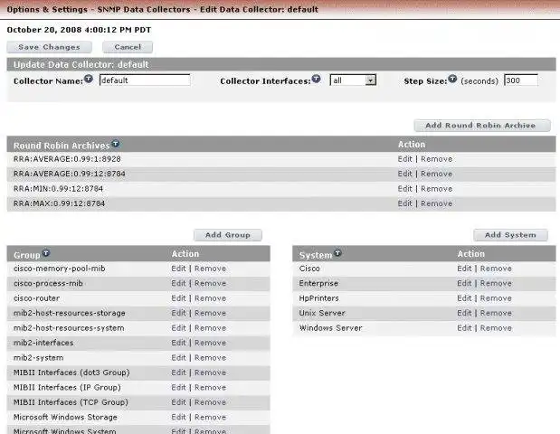The image size is (560, 434).
Task: Focus the Step Size seconds field
Action: tap(521, 80)
